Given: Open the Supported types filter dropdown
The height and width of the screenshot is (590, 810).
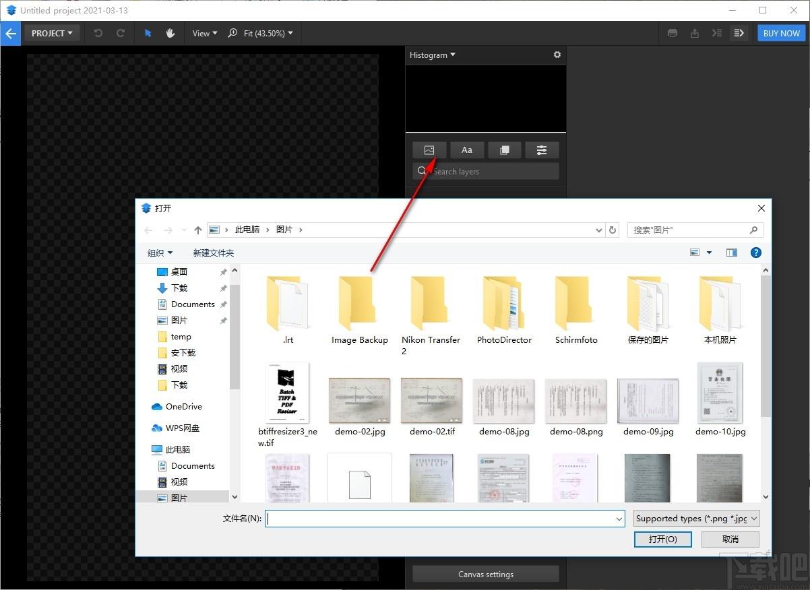Looking at the screenshot, I should click(697, 519).
